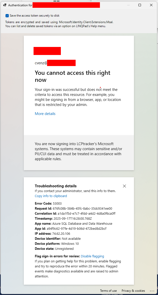Click the Correlation Id value

tap(86, 214)
